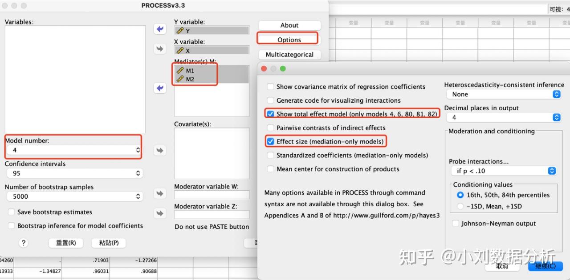Click the ruler icon beside Y variable
This screenshot has height=280, width=570.
point(181,31)
